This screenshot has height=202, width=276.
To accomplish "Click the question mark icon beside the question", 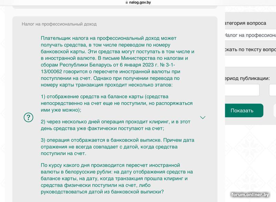I will point(28,117).
